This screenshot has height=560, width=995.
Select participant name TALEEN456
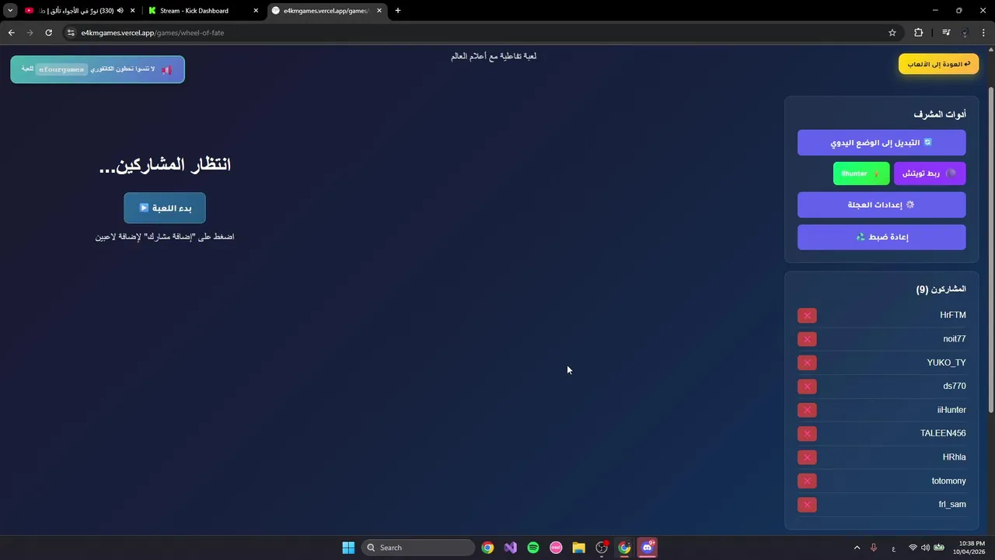point(943,433)
